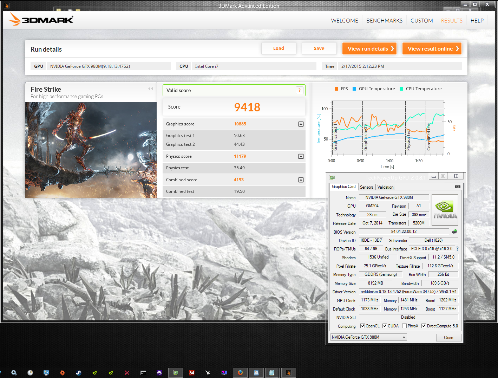Click the red 64 taskbar icon
Viewport: 498px width, 378px height.
point(192,373)
